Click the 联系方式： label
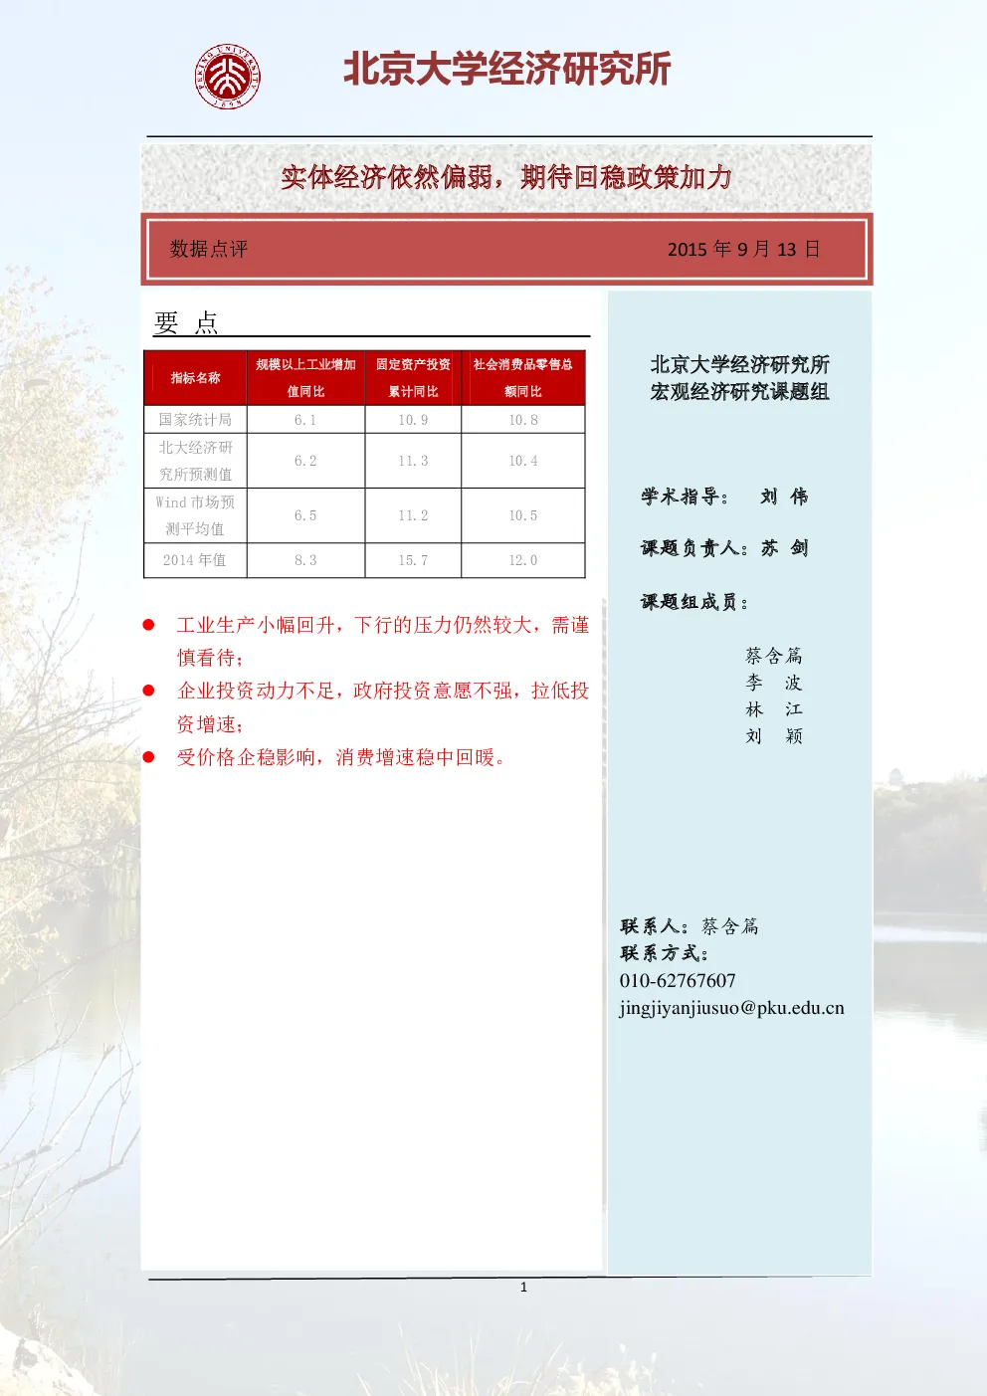 (664, 953)
